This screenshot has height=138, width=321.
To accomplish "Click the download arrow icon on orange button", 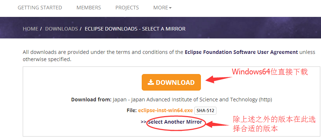I will (151, 82).
